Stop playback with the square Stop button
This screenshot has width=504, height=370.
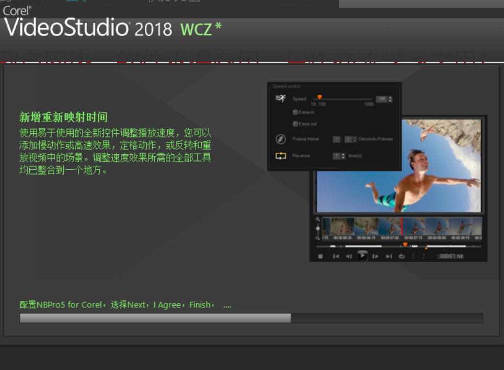click(x=320, y=256)
